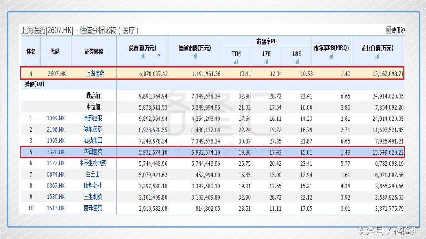Select the 港股(10) group row
This screenshot has height=239, width=426.
click(212, 84)
